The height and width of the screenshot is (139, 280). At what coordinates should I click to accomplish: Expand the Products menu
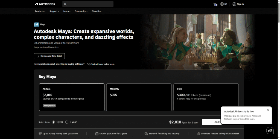click(x=40, y=11)
